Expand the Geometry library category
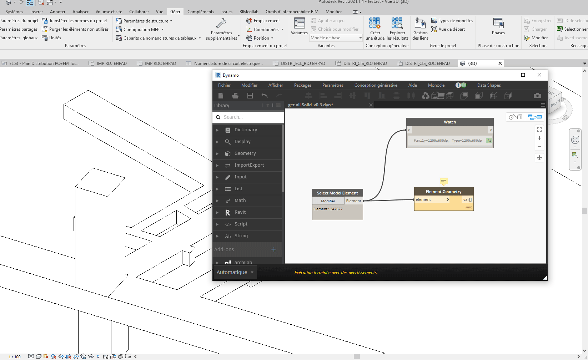This screenshot has height=360, width=588. click(245, 153)
